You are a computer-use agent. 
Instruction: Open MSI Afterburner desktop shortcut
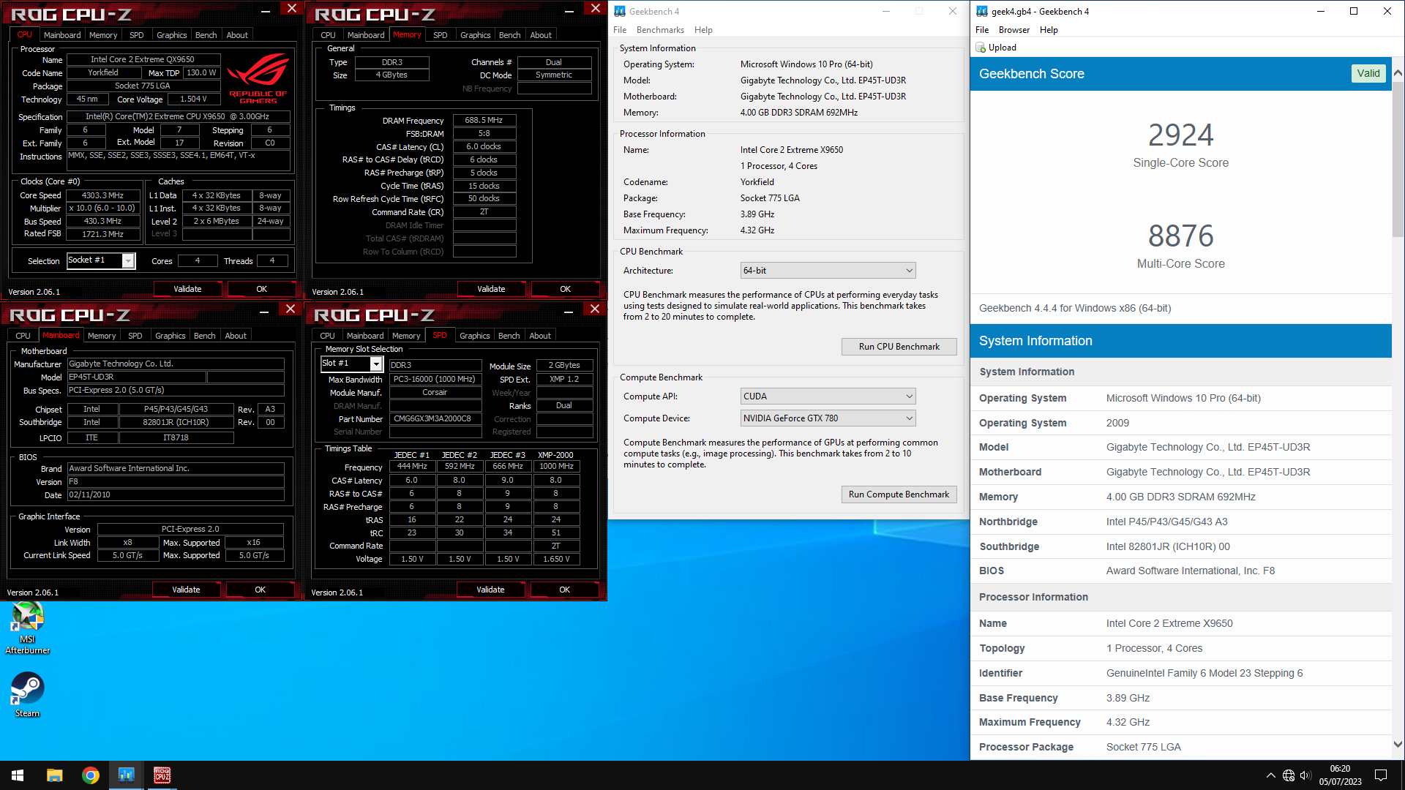[27, 627]
